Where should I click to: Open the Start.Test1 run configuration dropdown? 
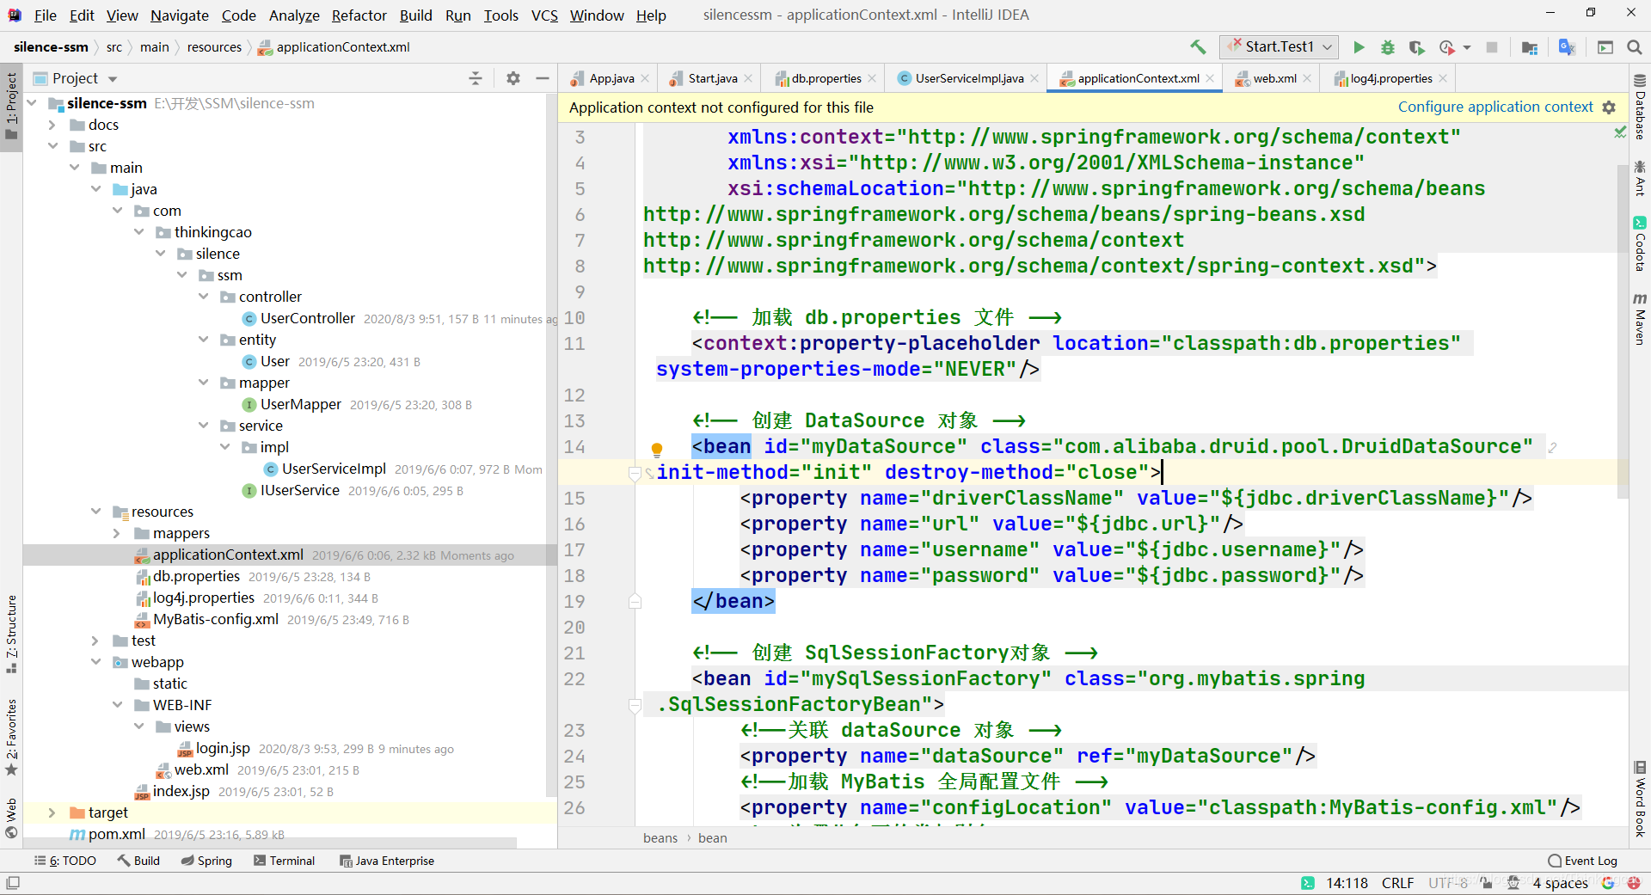point(1280,47)
